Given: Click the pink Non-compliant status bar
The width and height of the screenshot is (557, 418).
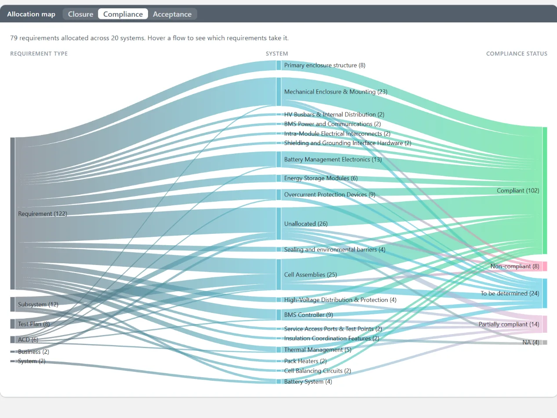Looking at the screenshot, I should tap(545, 266).
